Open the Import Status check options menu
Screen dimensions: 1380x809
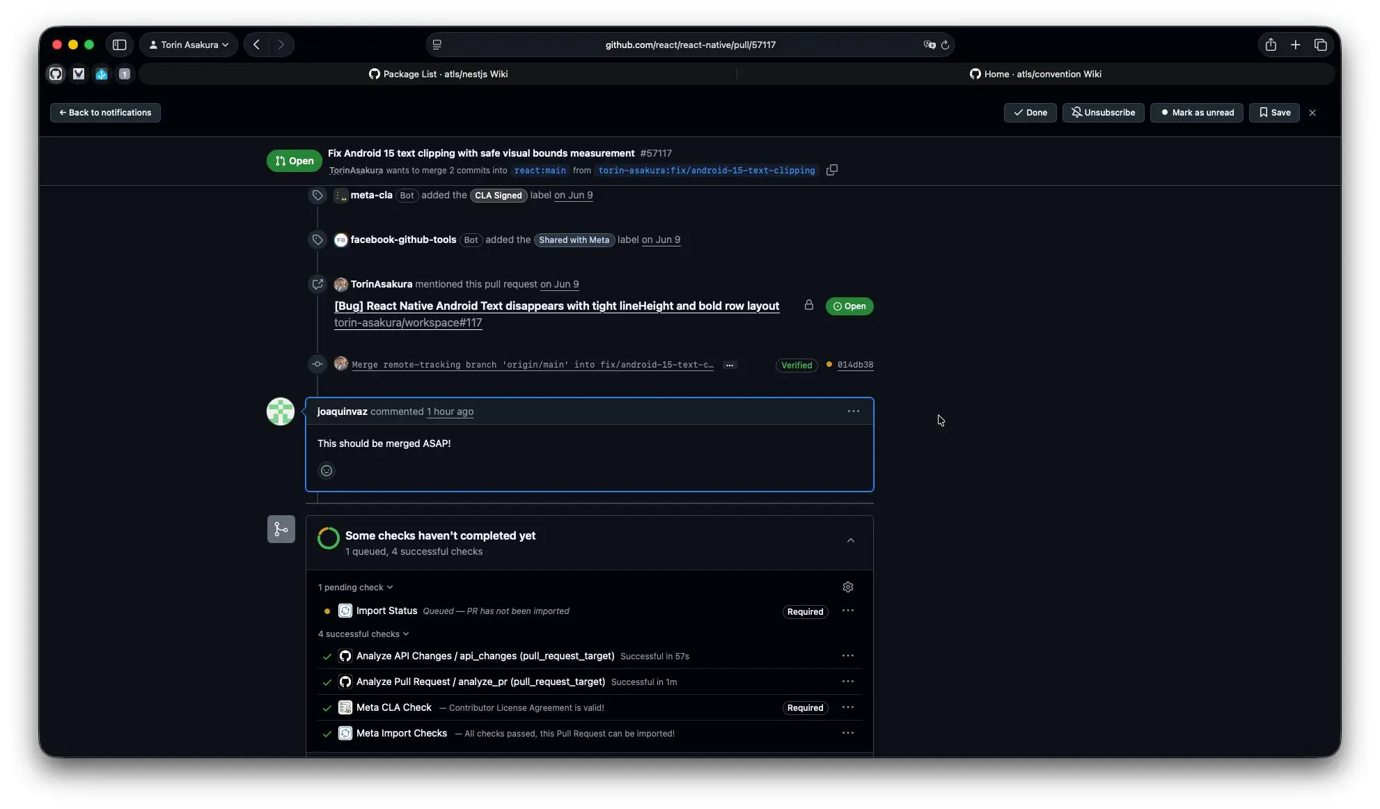coord(848,611)
